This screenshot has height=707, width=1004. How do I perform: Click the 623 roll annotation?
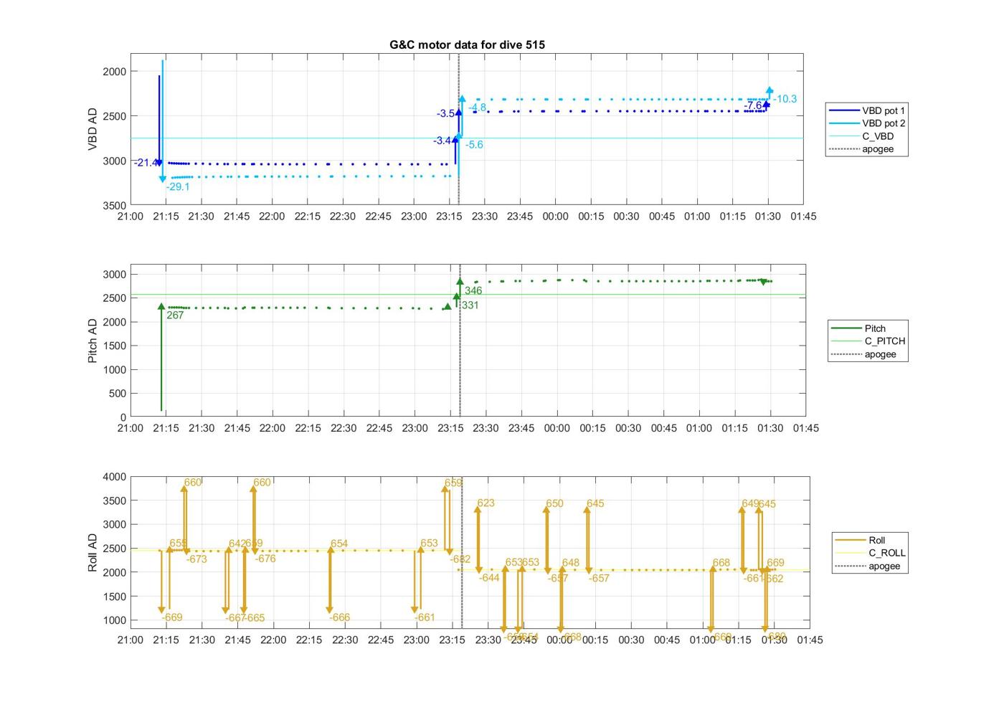486,503
